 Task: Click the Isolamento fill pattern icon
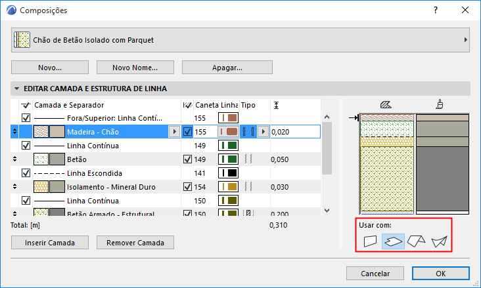(41, 186)
